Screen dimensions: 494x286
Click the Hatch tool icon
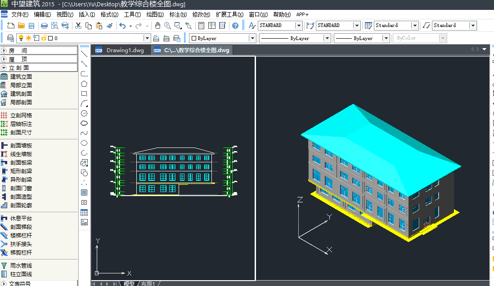pos(84,192)
